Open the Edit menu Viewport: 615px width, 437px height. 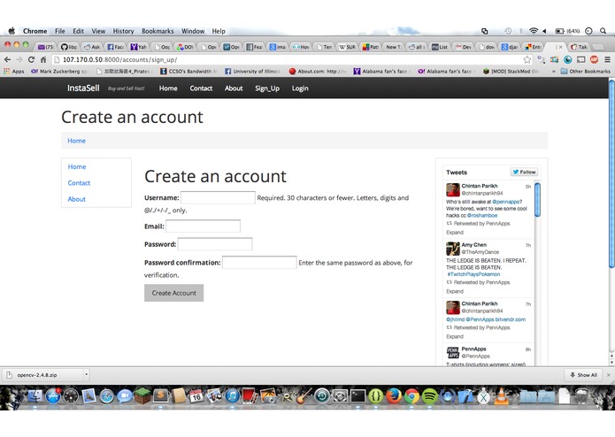(79, 31)
